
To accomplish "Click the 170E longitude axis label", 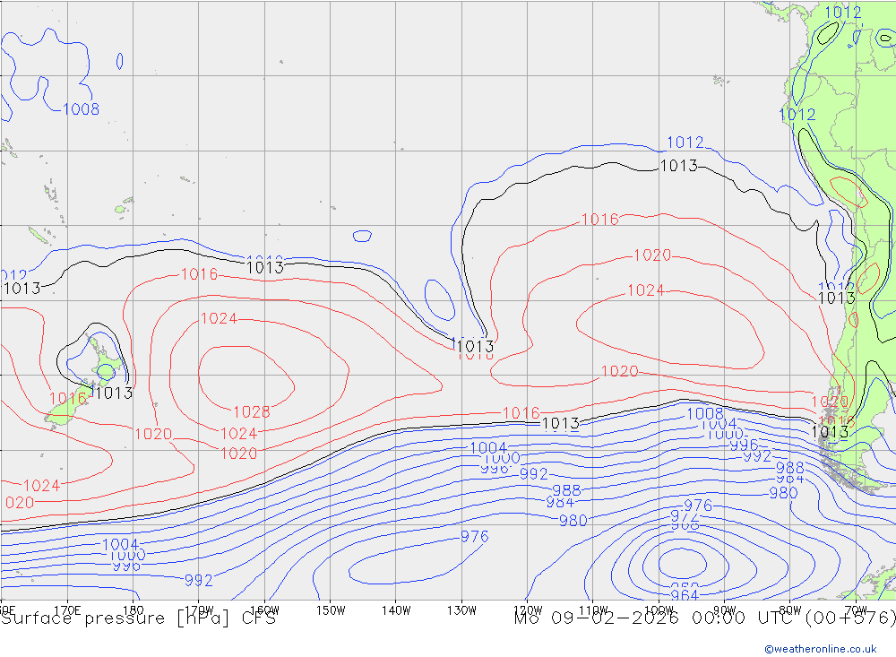I will point(67,610).
